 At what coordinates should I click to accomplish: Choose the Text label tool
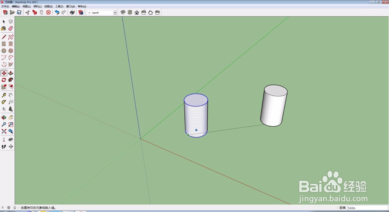point(11,102)
